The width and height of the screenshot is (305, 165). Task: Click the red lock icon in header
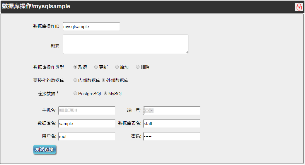click(299, 7)
